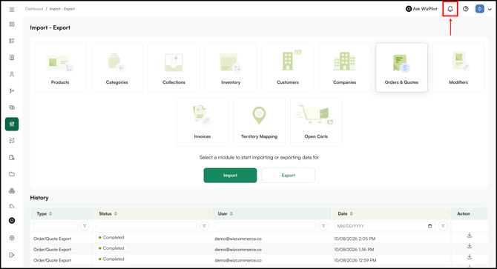This screenshot has width=497, height=269.
Task: Click the Status filter text field
Action: click(x=146, y=226)
